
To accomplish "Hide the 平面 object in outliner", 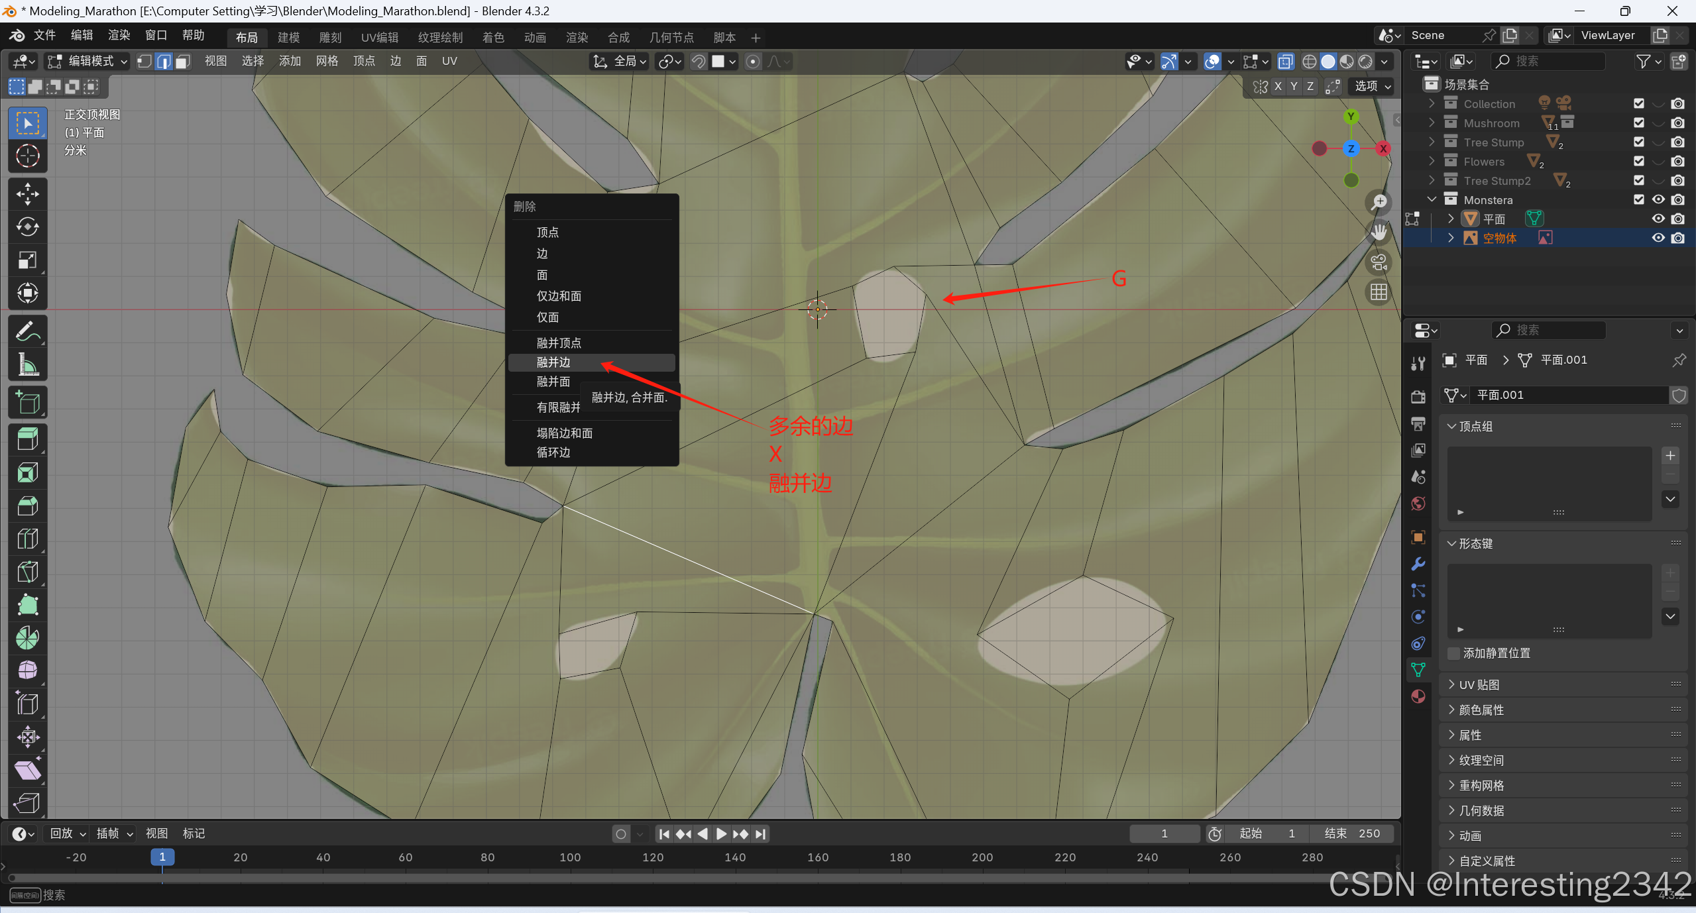I will click(x=1658, y=219).
